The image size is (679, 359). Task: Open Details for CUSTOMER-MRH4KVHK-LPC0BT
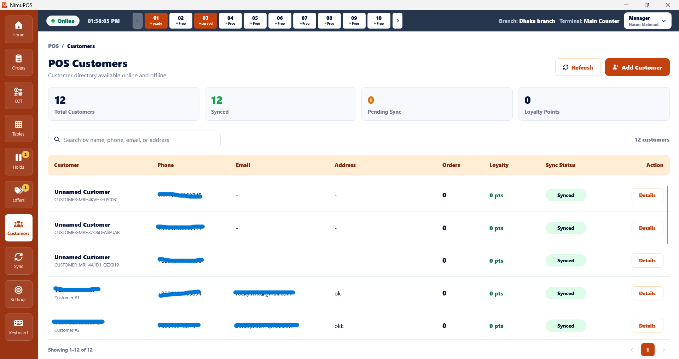pyautogui.click(x=647, y=195)
